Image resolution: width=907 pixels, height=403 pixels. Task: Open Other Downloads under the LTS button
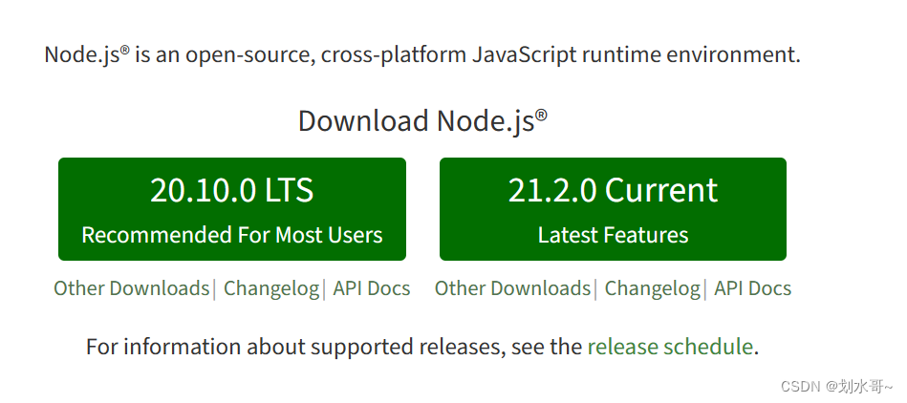click(x=131, y=288)
